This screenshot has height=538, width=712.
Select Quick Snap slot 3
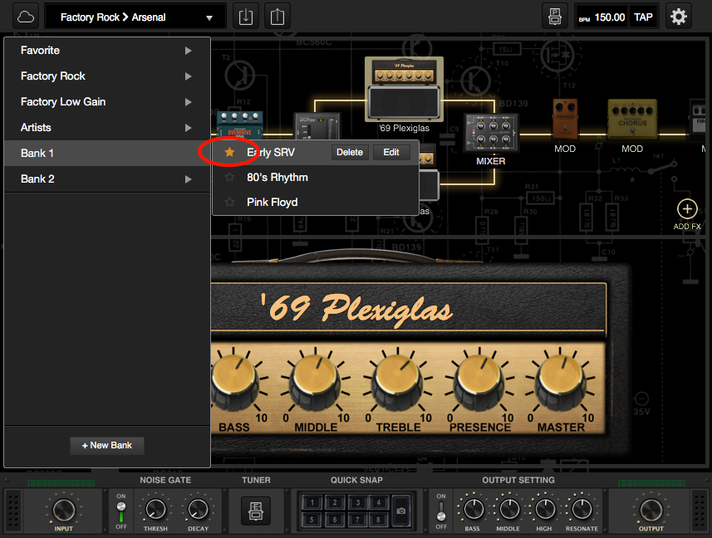(x=357, y=502)
